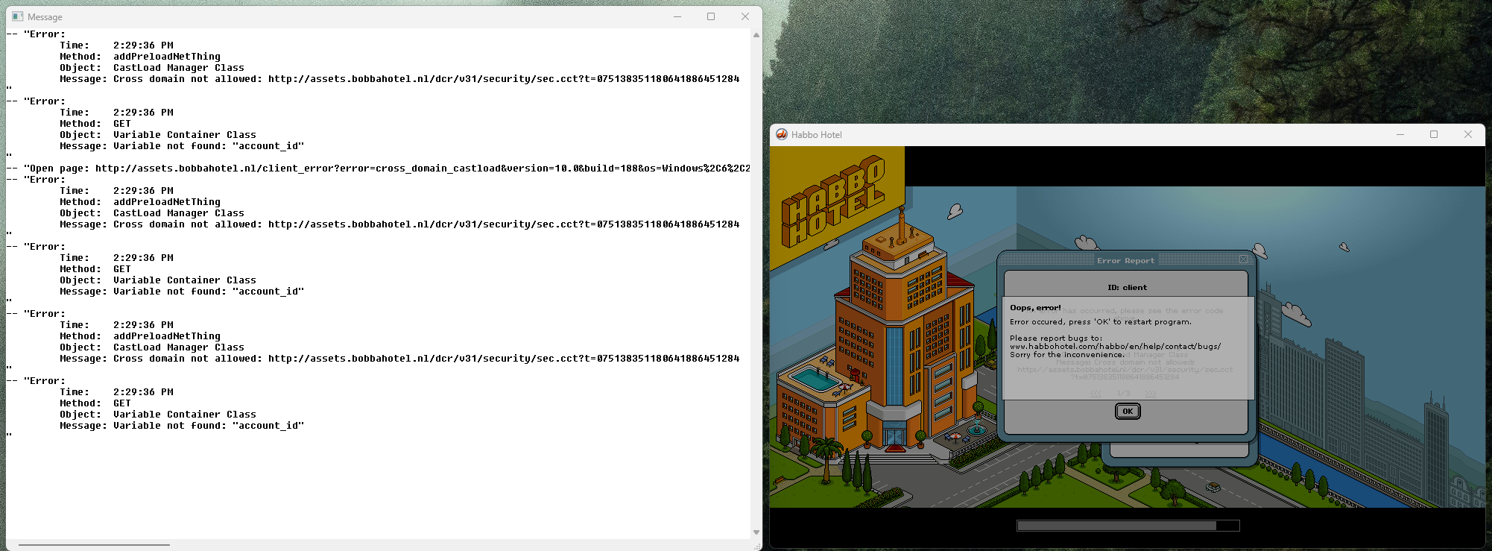Click the Habbo Hotel loading progress bar
Screen dimensions: 1492x551
(x=1128, y=526)
